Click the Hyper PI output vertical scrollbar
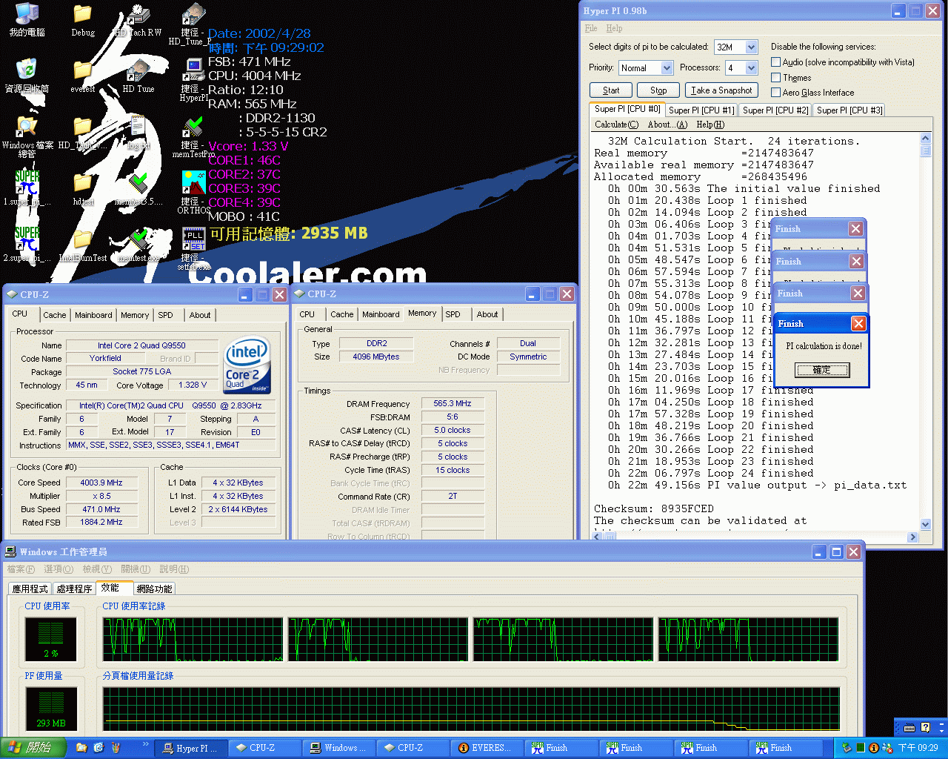The height and width of the screenshot is (759, 948). (x=925, y=334)
